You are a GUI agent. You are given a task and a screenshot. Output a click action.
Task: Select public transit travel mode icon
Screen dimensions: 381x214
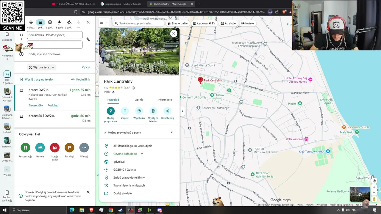pos(50,23)
